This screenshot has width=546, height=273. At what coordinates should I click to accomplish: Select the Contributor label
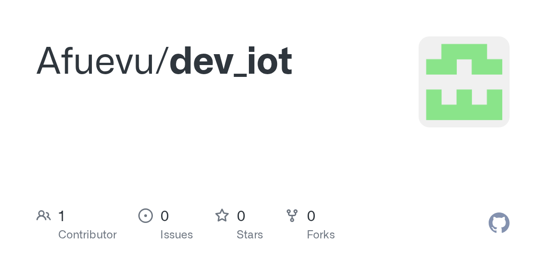tap(87, 235)
